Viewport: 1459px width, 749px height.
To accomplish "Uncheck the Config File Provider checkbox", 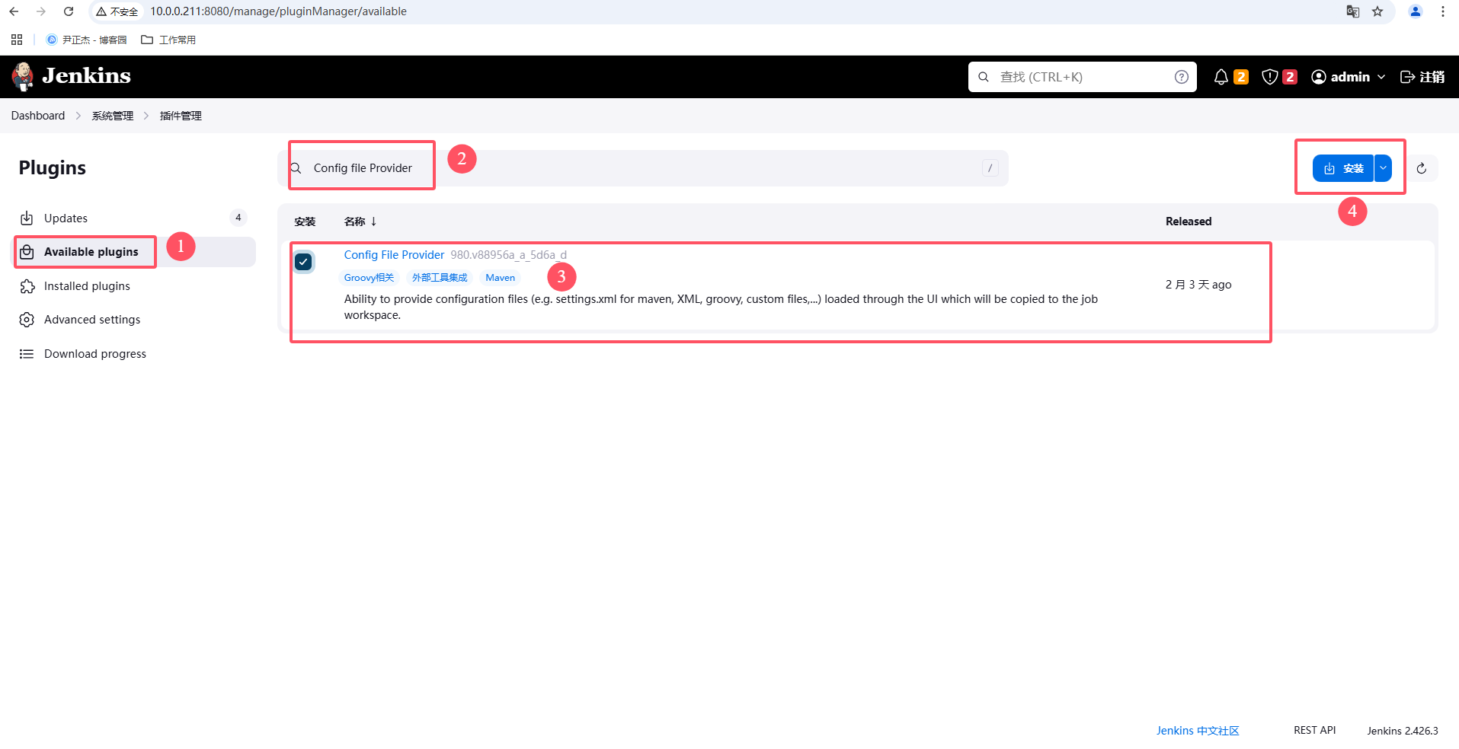I will pyautogui.click(x=303, y=262).
